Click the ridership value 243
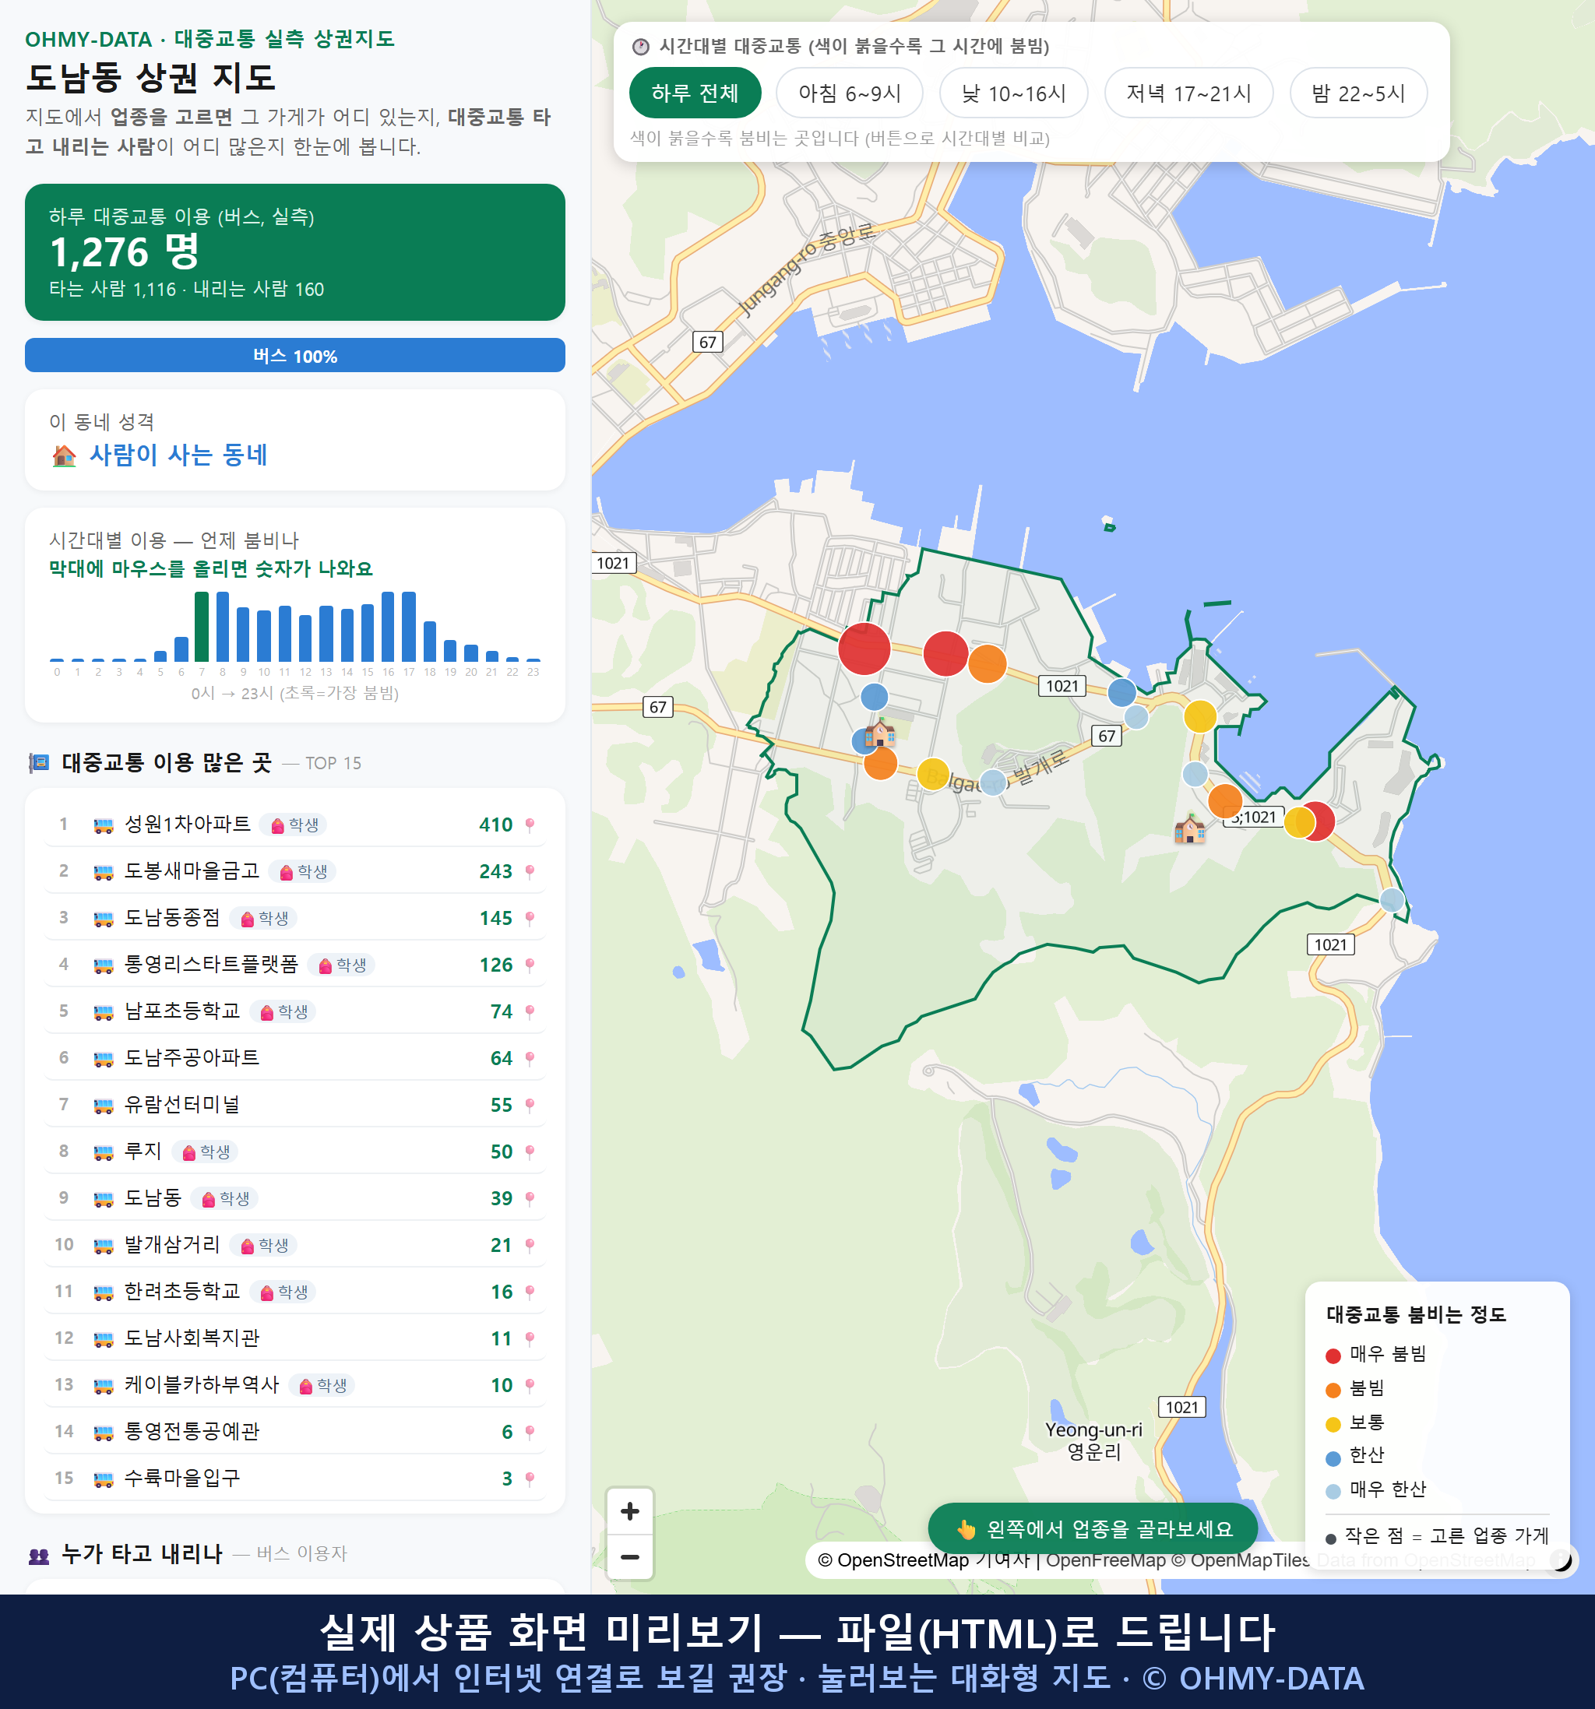 (496, 870)
